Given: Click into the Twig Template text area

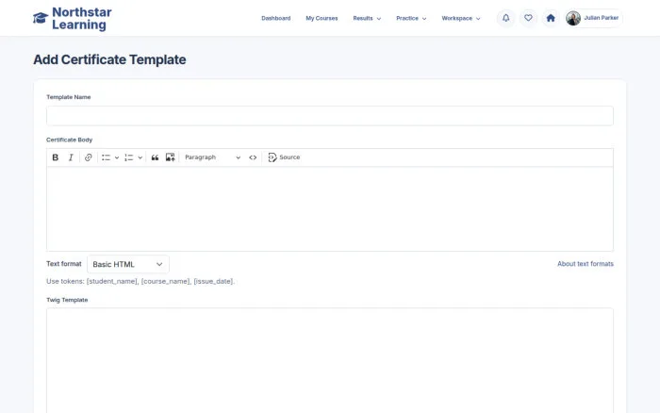Looking at the screenshot, I should 330,361.
